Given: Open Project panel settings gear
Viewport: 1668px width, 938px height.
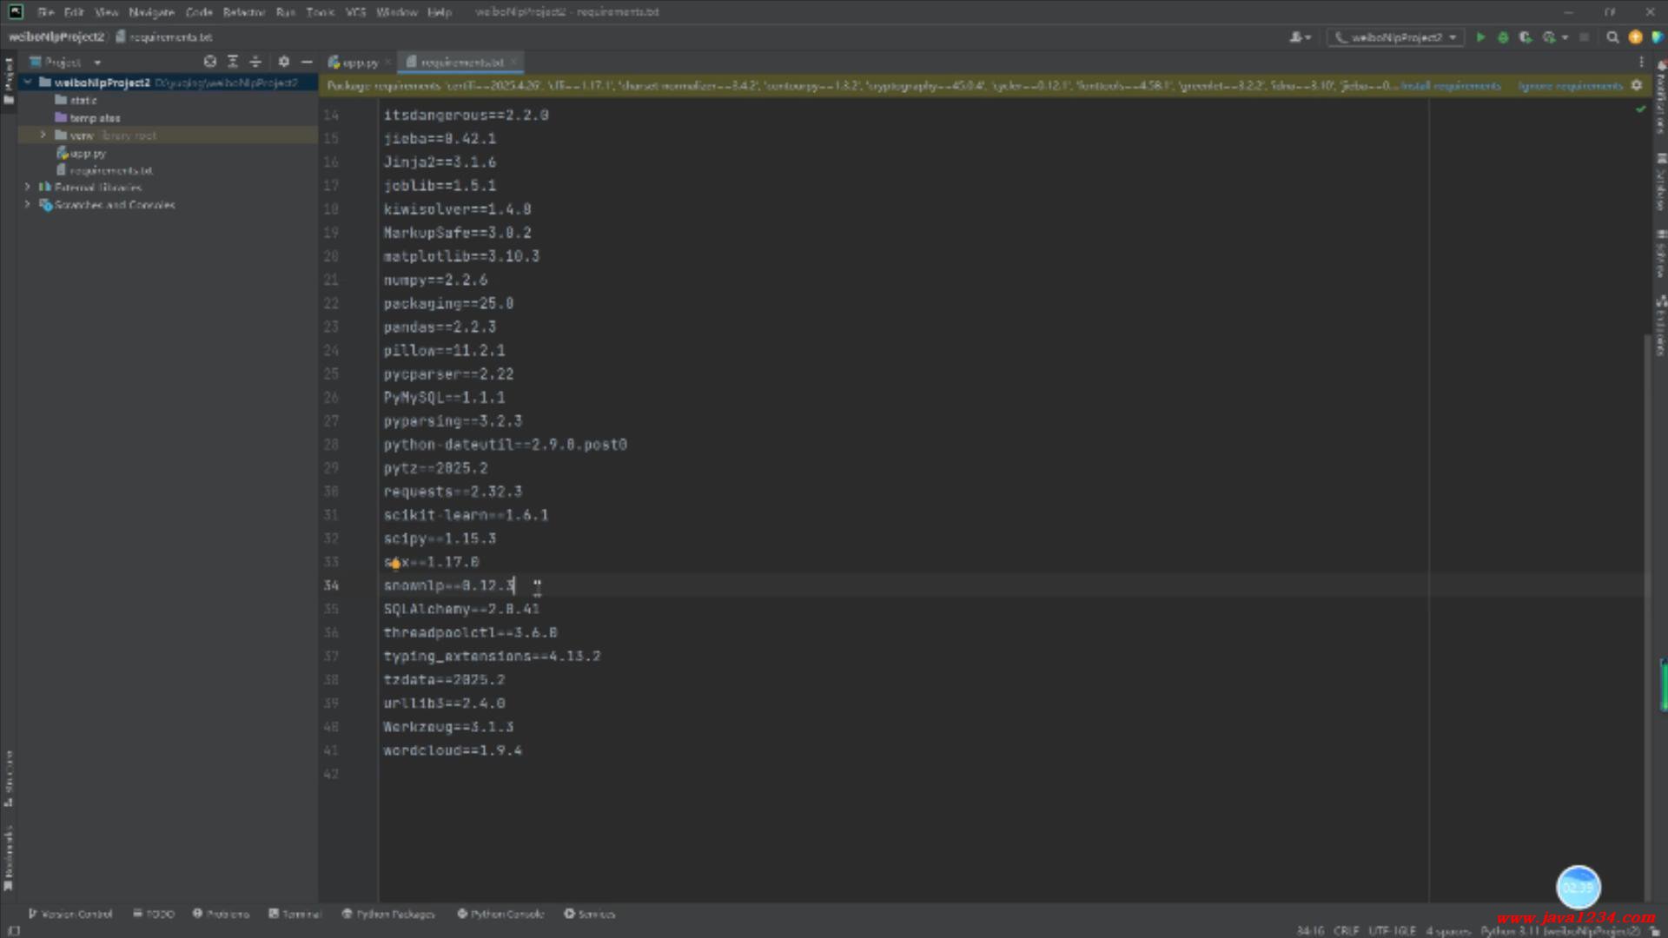Looking at the screenshot, I should 284,62.
